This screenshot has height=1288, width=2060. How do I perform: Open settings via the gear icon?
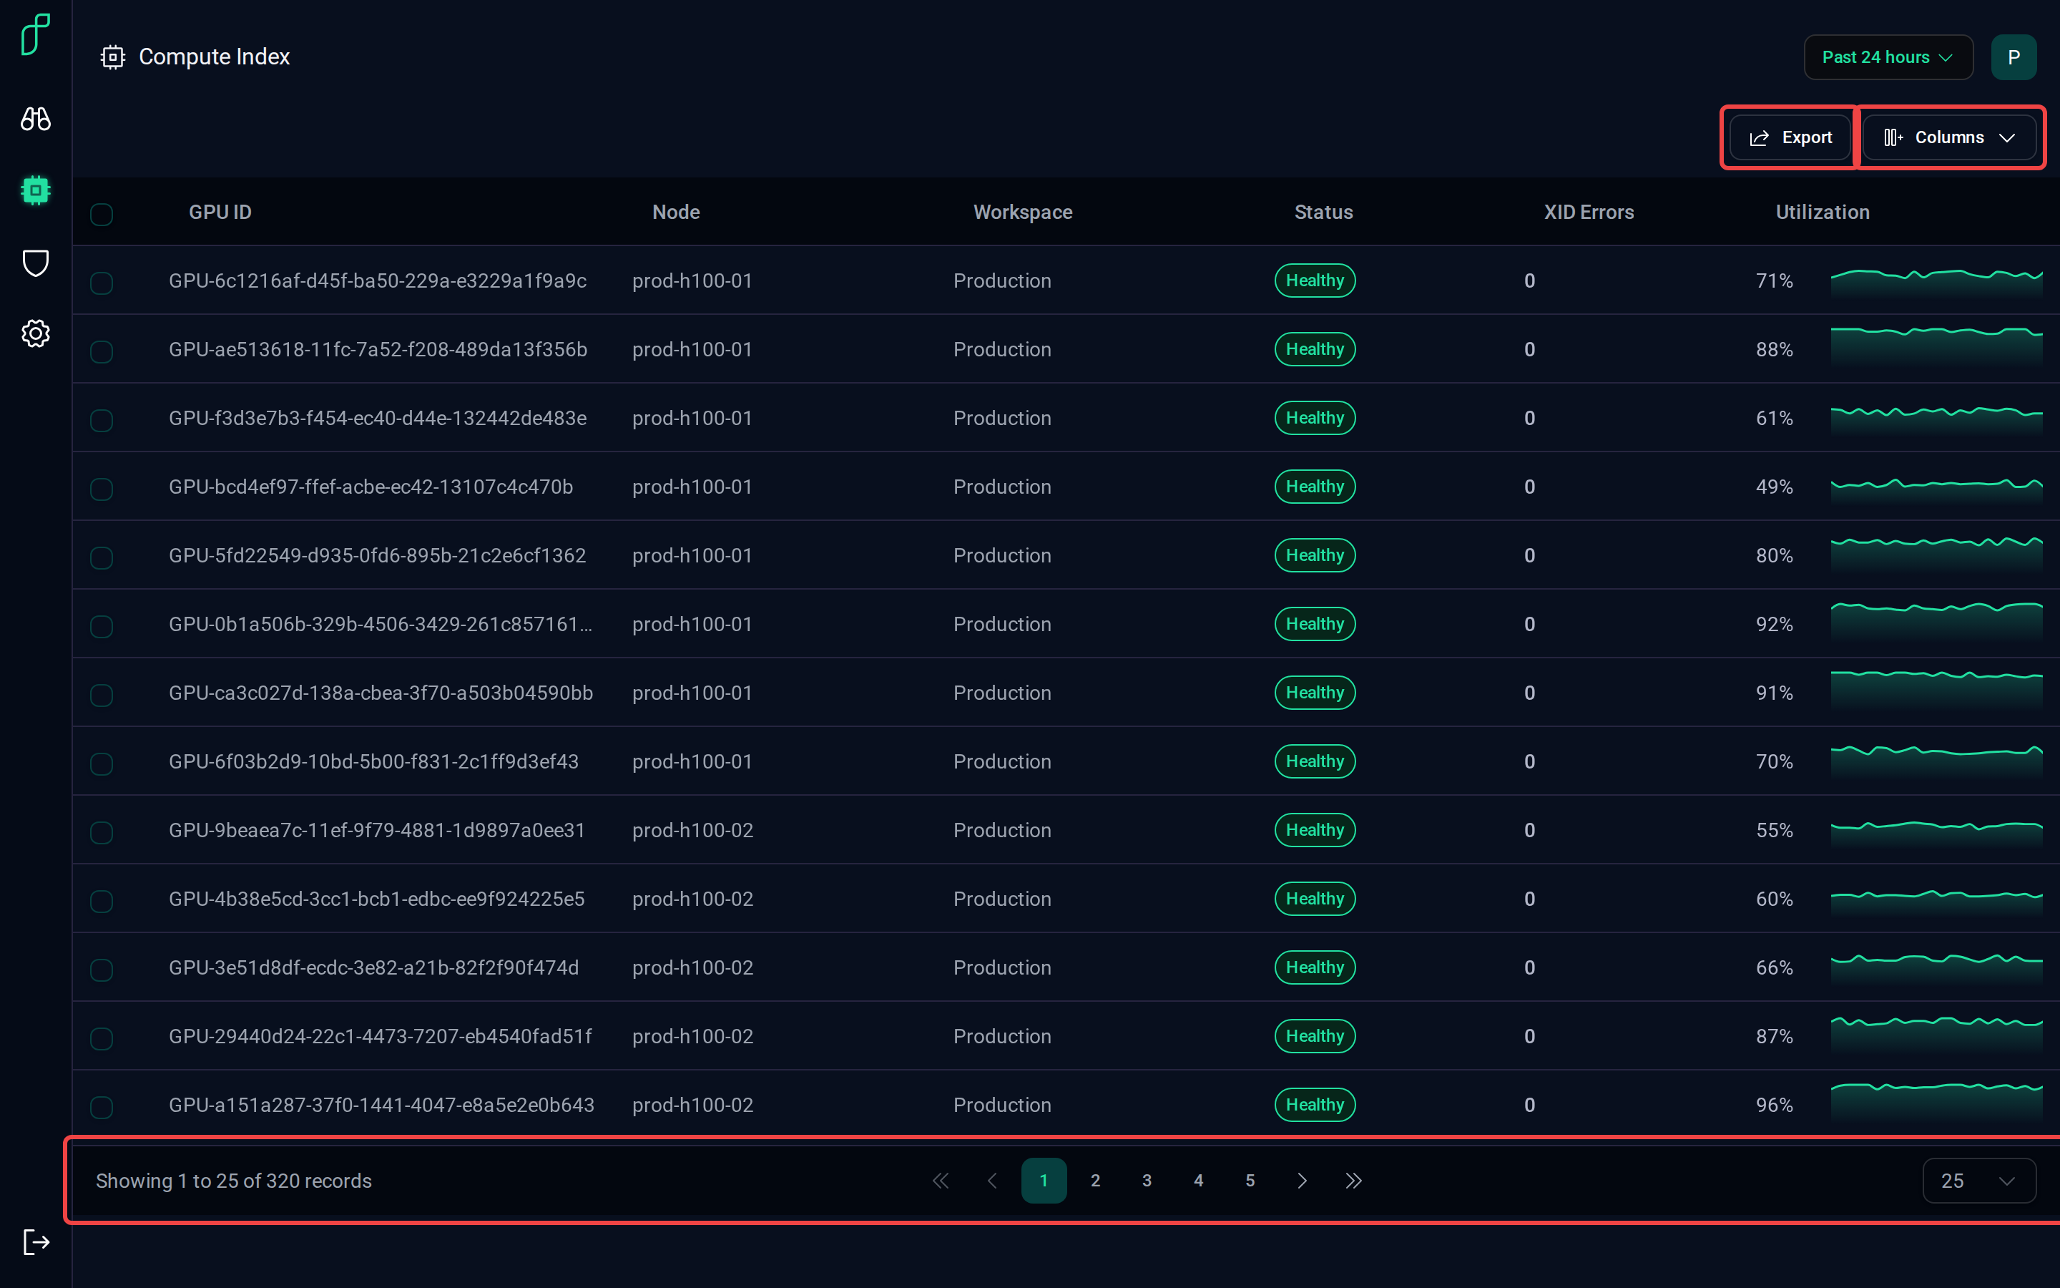tap(35, 333)
